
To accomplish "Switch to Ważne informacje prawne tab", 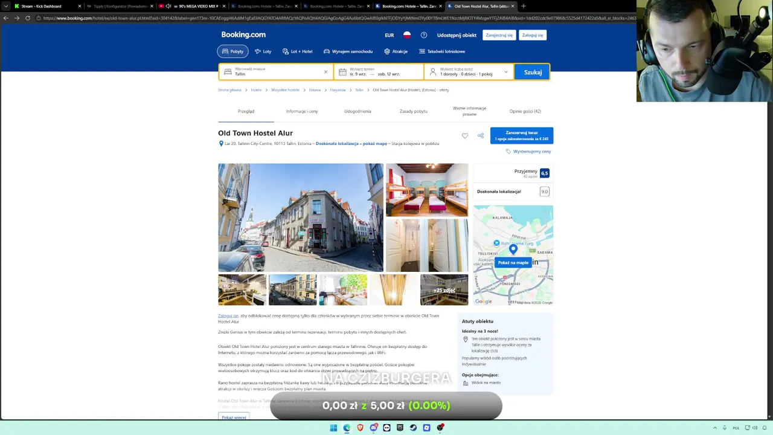I will tap(469, 111).
